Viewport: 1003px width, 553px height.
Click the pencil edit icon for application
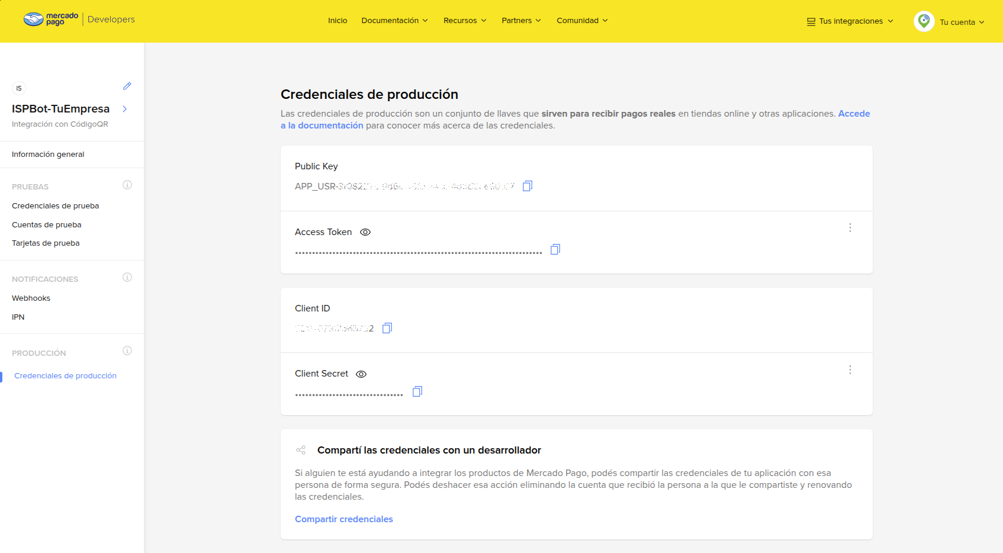127,86
